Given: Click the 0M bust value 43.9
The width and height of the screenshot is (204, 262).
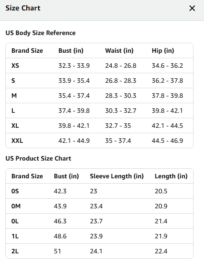Looking at the screenshot, I should 60,206.
